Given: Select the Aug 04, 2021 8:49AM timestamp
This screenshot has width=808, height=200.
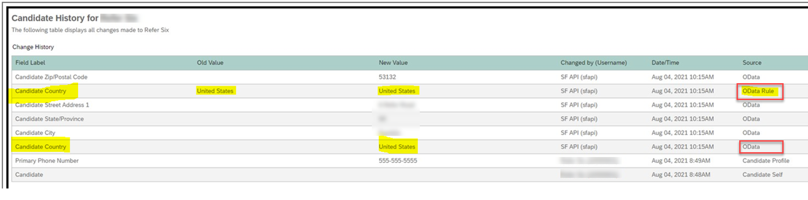Looking at the screenshot, I should 681,161.
